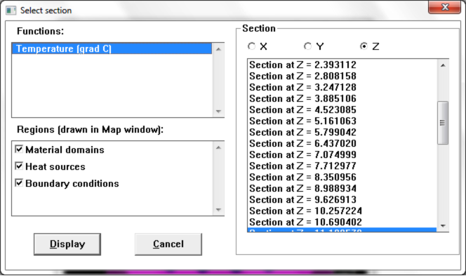Close the Select section dialog
This screenshot has width=466, height=276.
pos(445,7)
